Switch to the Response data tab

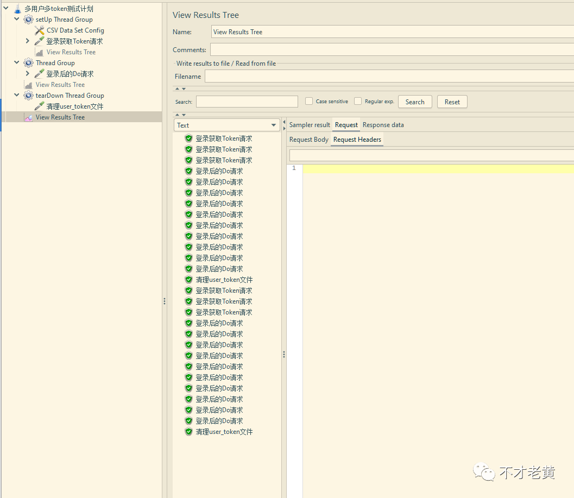383,125
